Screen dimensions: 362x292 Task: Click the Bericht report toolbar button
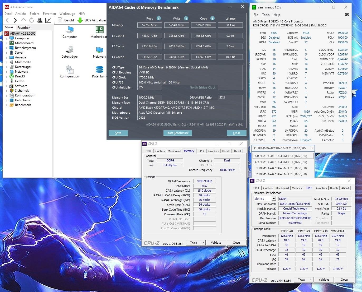(x=66, y=20)
